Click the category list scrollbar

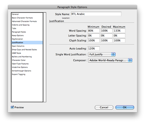45,57
